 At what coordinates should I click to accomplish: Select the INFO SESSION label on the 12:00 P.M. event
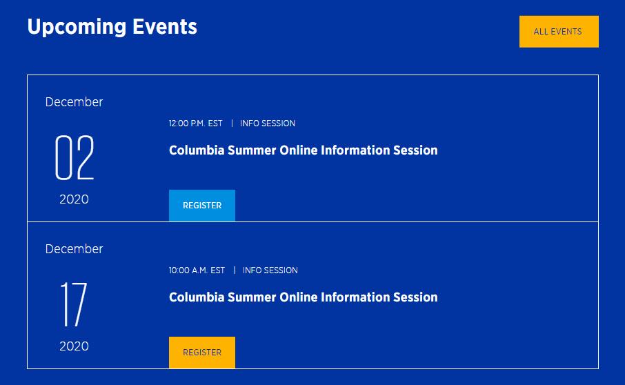tap(268, 124)
